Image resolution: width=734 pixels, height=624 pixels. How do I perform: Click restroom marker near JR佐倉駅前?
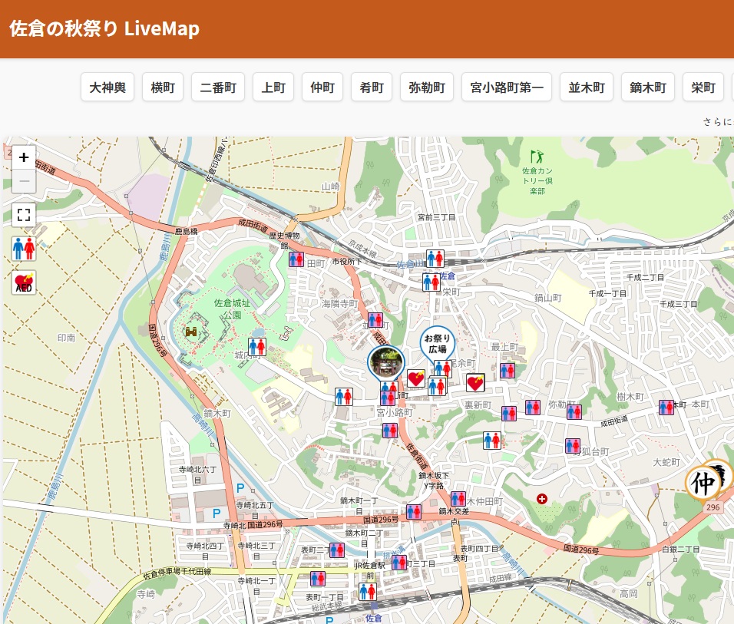click(x=368, y=591)
